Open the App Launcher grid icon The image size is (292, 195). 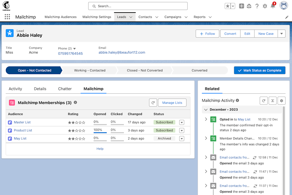[x=7, y=17]
